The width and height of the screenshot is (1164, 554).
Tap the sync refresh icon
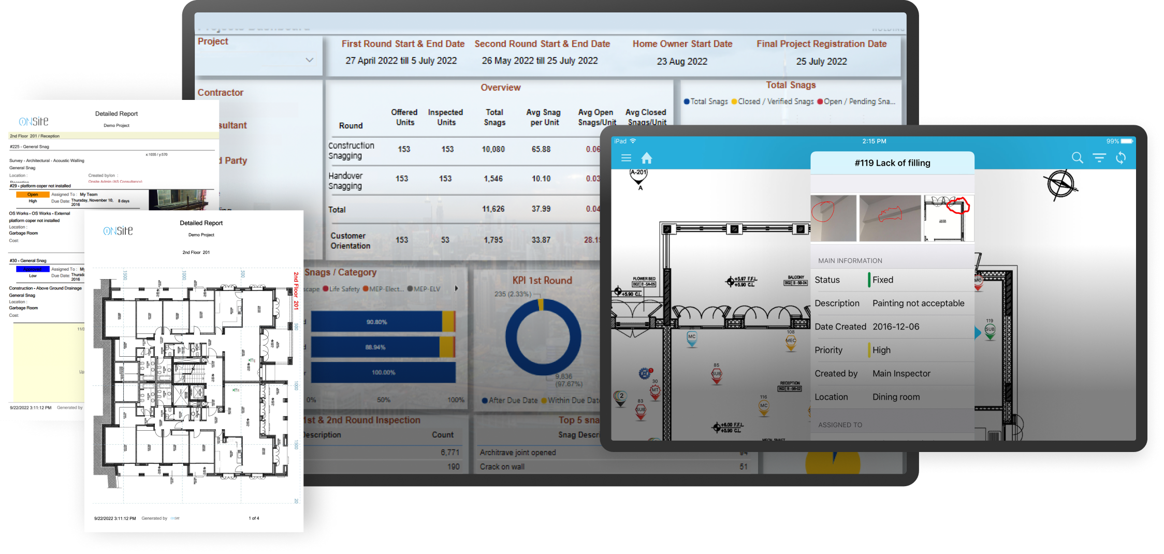(1121, 158)
